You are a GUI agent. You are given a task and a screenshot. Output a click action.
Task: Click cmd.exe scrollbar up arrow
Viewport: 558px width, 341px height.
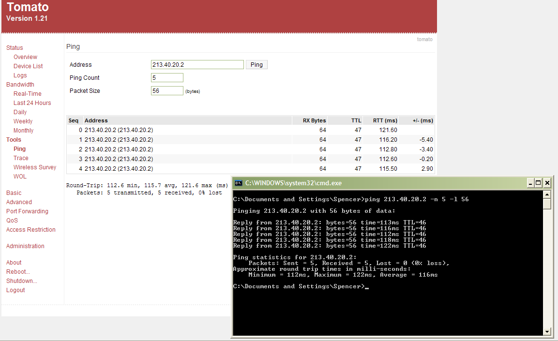(547, 194)
